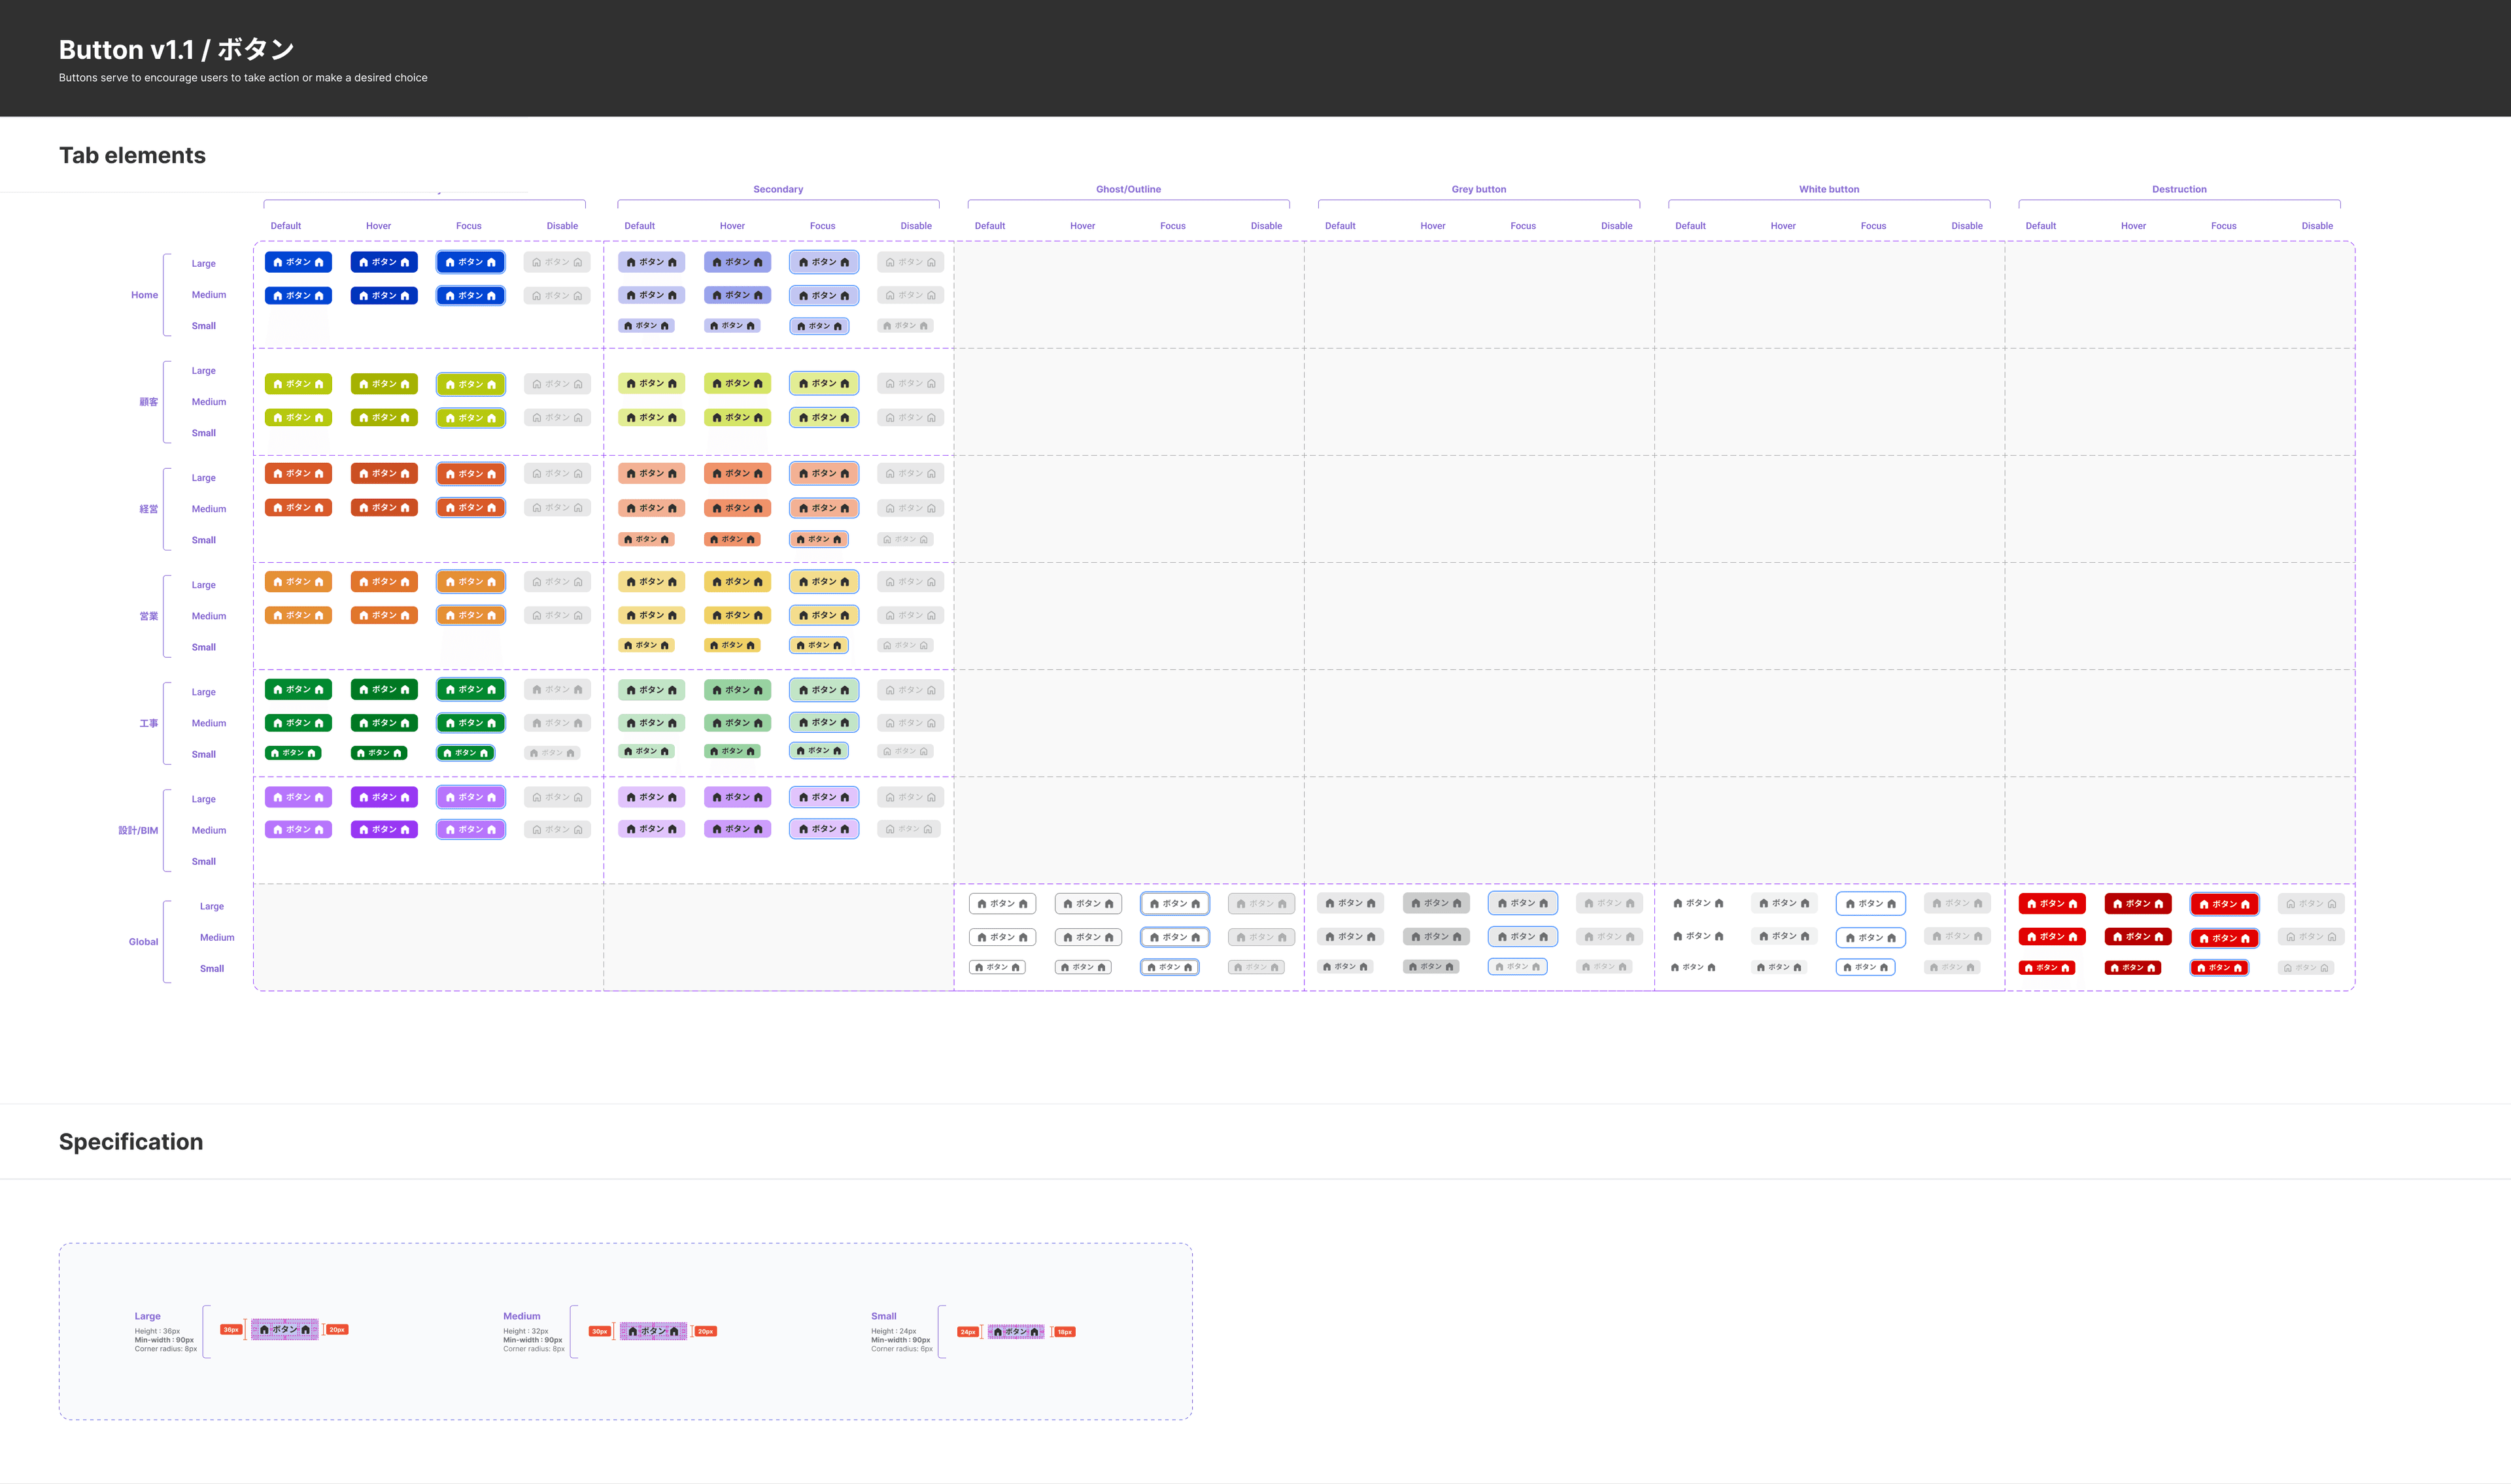Click the Tab elements section heading

click(132, 155)
